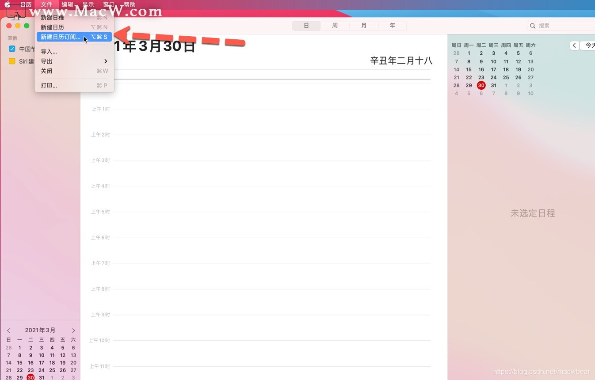
Task: Click the 上午1时 time slot label
Action: click(101, 109)
